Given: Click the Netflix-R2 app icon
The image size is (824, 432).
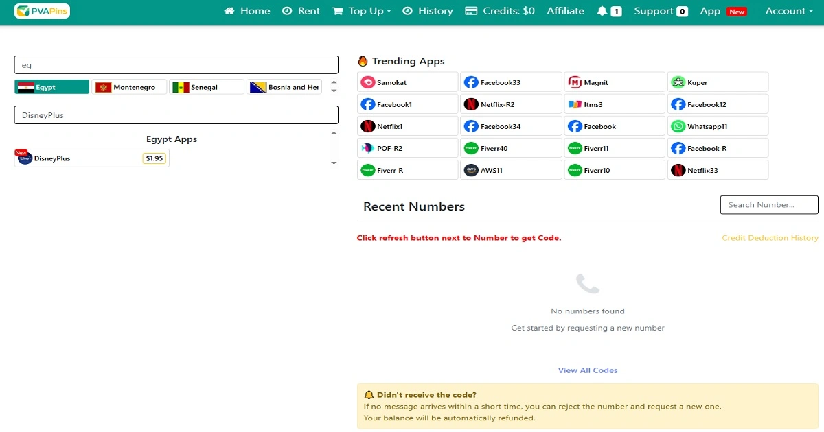Looking at the screenshot, I should click(471, 104).
